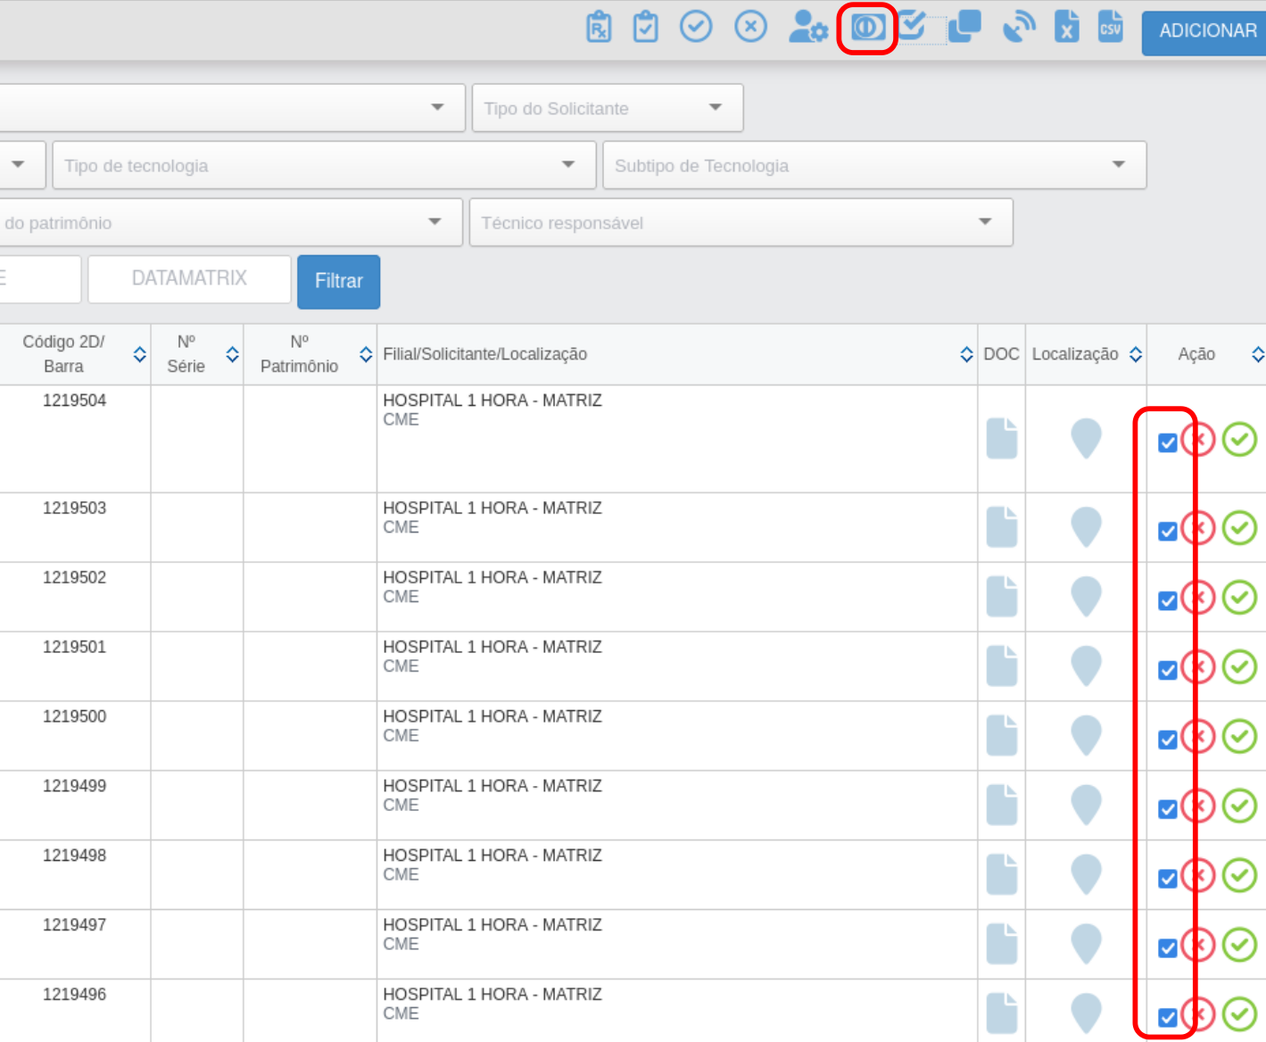The width and height of the screenshot is (1266, 1042).
Task: Open DOC icon for row 1219500
Action: (x=1002, y=735)
